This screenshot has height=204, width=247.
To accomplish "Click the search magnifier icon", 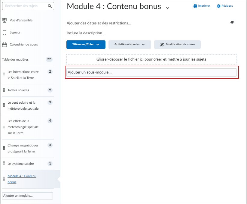I will (50, 6).
